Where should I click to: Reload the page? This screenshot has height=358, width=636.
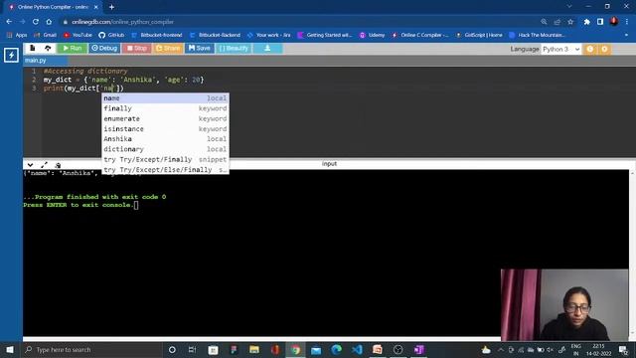(36, 22)
